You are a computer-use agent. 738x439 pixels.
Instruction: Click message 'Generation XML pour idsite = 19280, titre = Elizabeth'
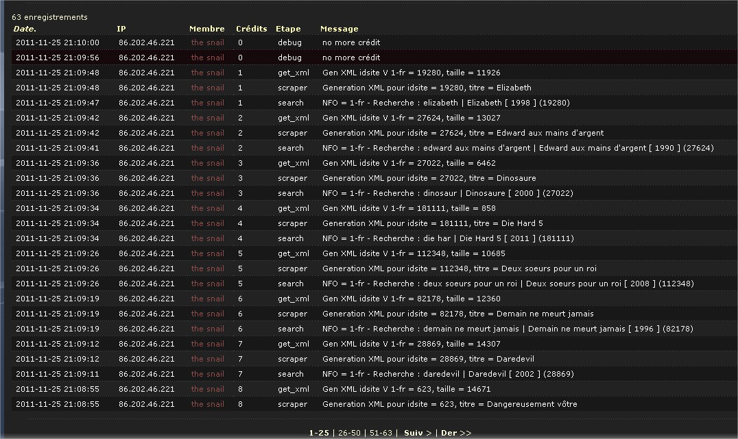[x=427, y=88]
